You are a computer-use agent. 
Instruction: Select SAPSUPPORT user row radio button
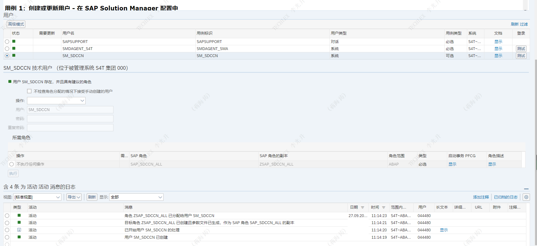tap(7, 42)
